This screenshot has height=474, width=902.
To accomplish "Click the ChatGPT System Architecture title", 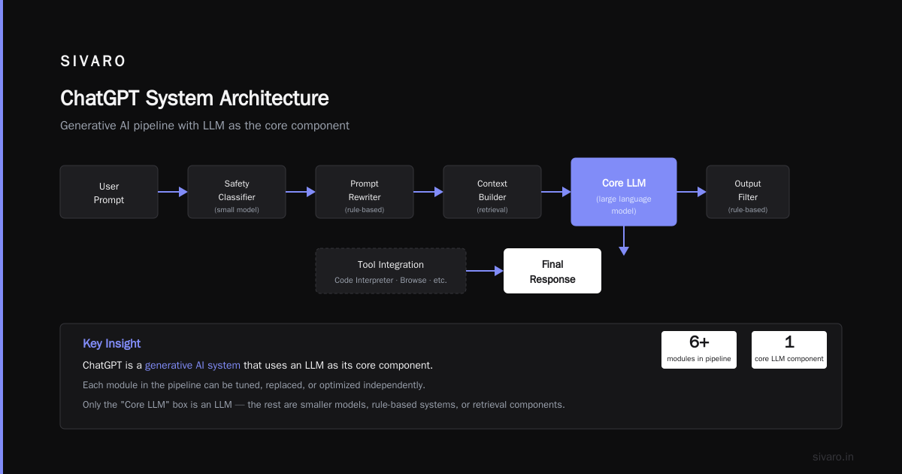I will point(195,99).
